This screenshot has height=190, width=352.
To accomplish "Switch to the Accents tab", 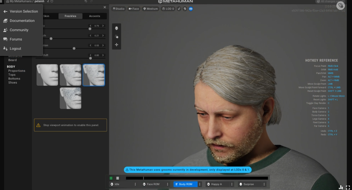I will point(95,16).
